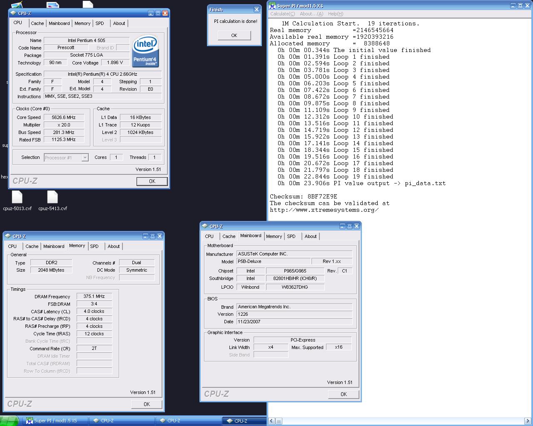Switch to Super PI / mod1.5 XS taskbar button

(55, 421)
